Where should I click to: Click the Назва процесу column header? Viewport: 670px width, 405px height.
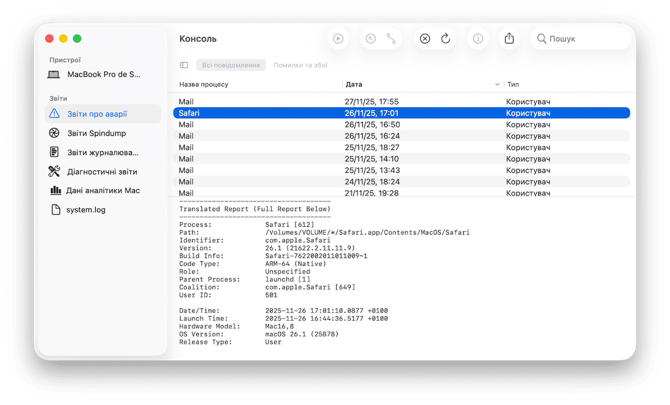coord(204,84)
